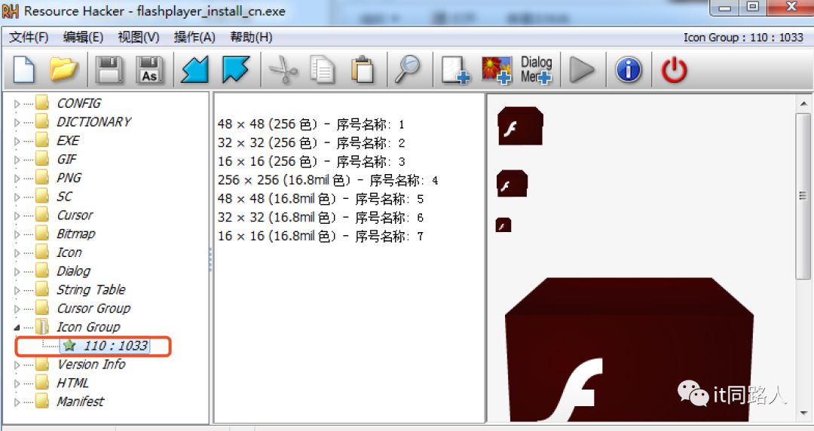
Task: Click the large 256x256 Flash icon preview
Action: (629, 350)
